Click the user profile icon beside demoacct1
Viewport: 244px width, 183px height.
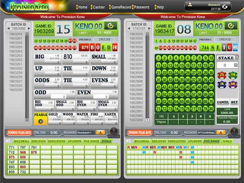coord(190,4)
